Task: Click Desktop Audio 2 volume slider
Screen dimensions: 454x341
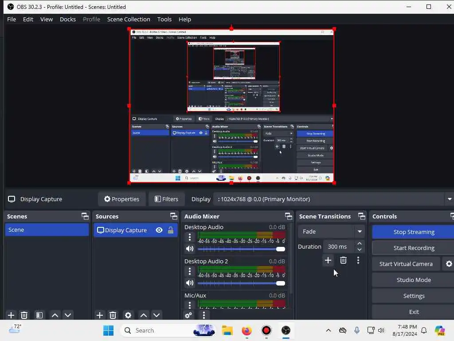Action: (x=242, y=283)
